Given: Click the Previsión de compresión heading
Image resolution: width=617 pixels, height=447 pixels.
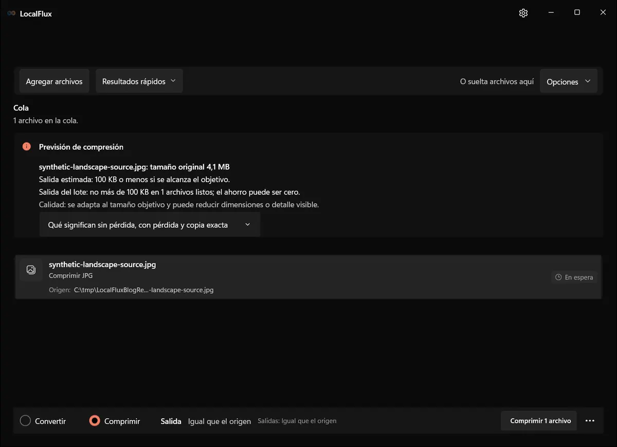Looking at the screenshot, I should click(x=81, y=147).
